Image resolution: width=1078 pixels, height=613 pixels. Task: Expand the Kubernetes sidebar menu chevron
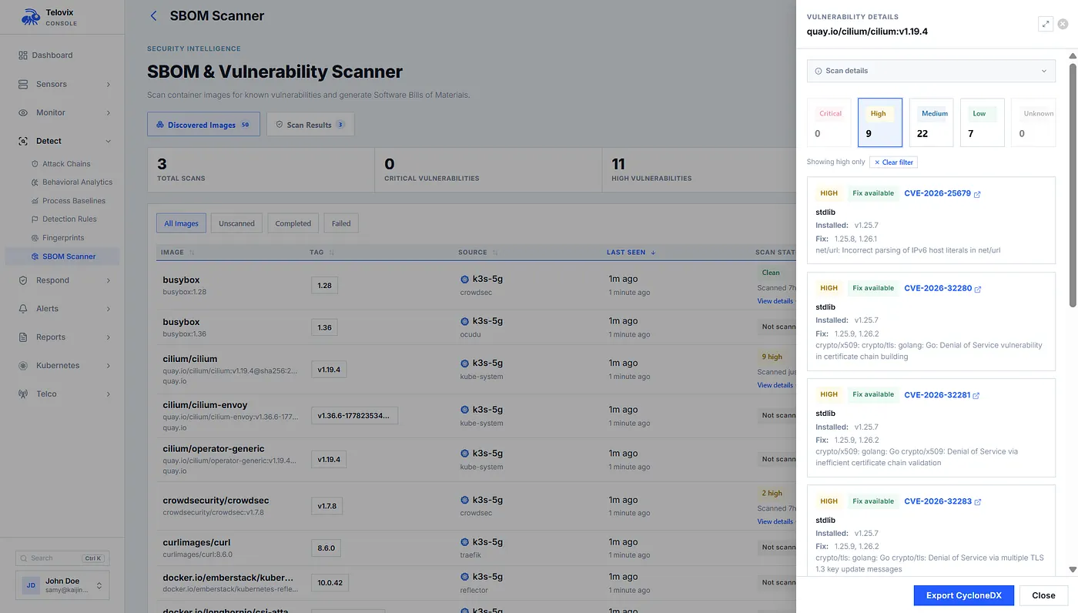(x=108, y=366)
